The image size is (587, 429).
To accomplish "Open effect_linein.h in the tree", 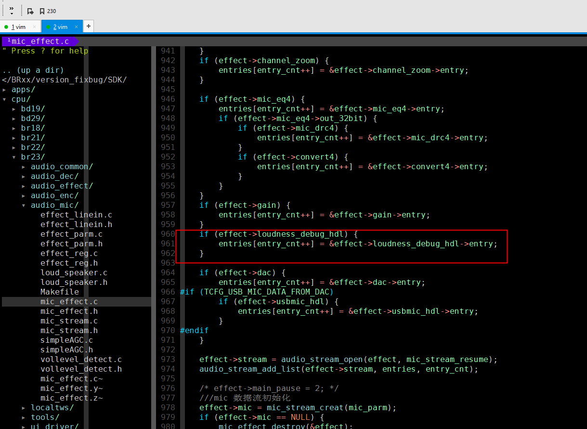I will click(x=76, y=225).
